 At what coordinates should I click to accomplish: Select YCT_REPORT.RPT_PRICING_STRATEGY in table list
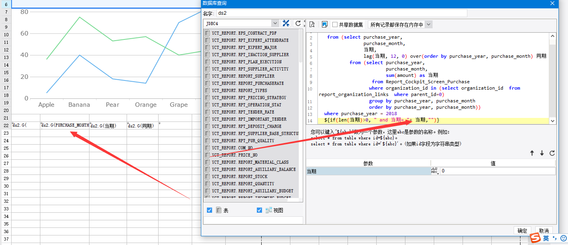coord(249,98)
